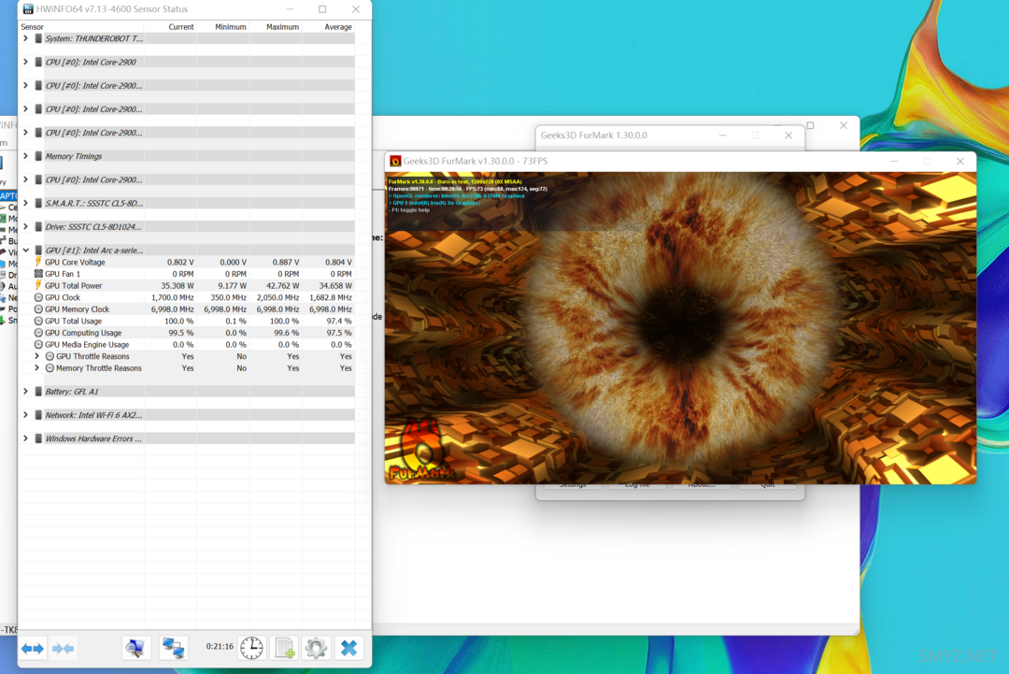Select the GPU Computing Usage row label
Image resolution: width=1009 pixels, height=674 pixels.
[x=83, y=333]
